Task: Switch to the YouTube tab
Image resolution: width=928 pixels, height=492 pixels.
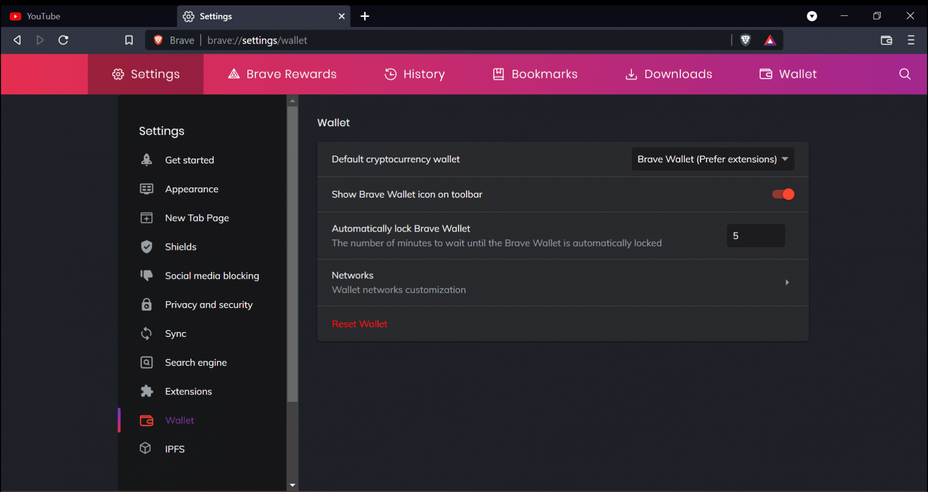Action: click(x=89, y=16)
